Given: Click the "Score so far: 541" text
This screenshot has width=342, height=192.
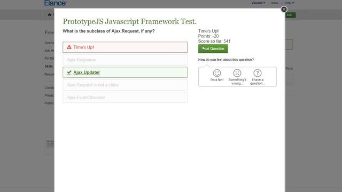Looking at the screenshot, I should point(214,41).
